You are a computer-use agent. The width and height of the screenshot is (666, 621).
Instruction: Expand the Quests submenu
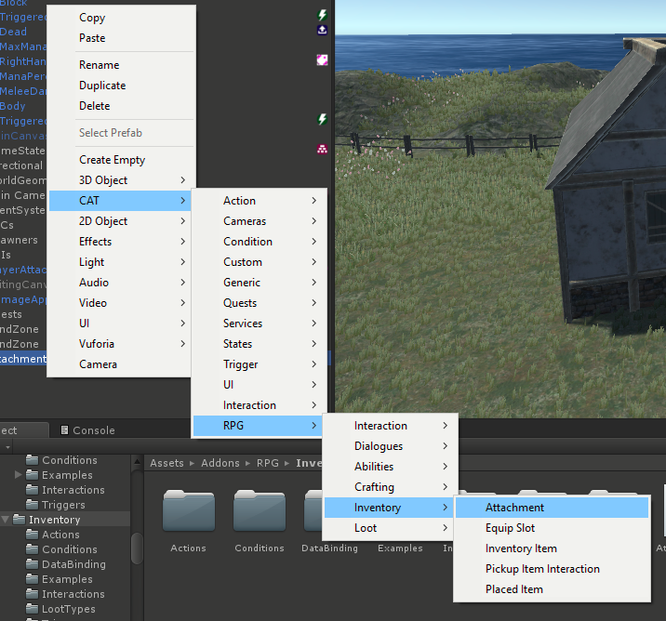pyautogui.click(x=259, y=303)
